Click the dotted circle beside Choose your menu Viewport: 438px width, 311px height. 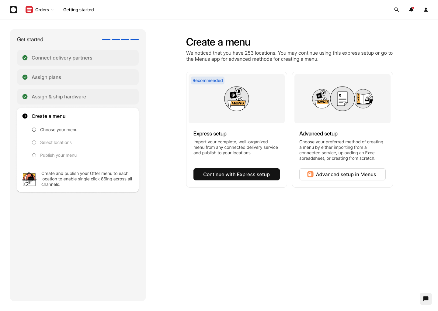click(x=34, y=130)
